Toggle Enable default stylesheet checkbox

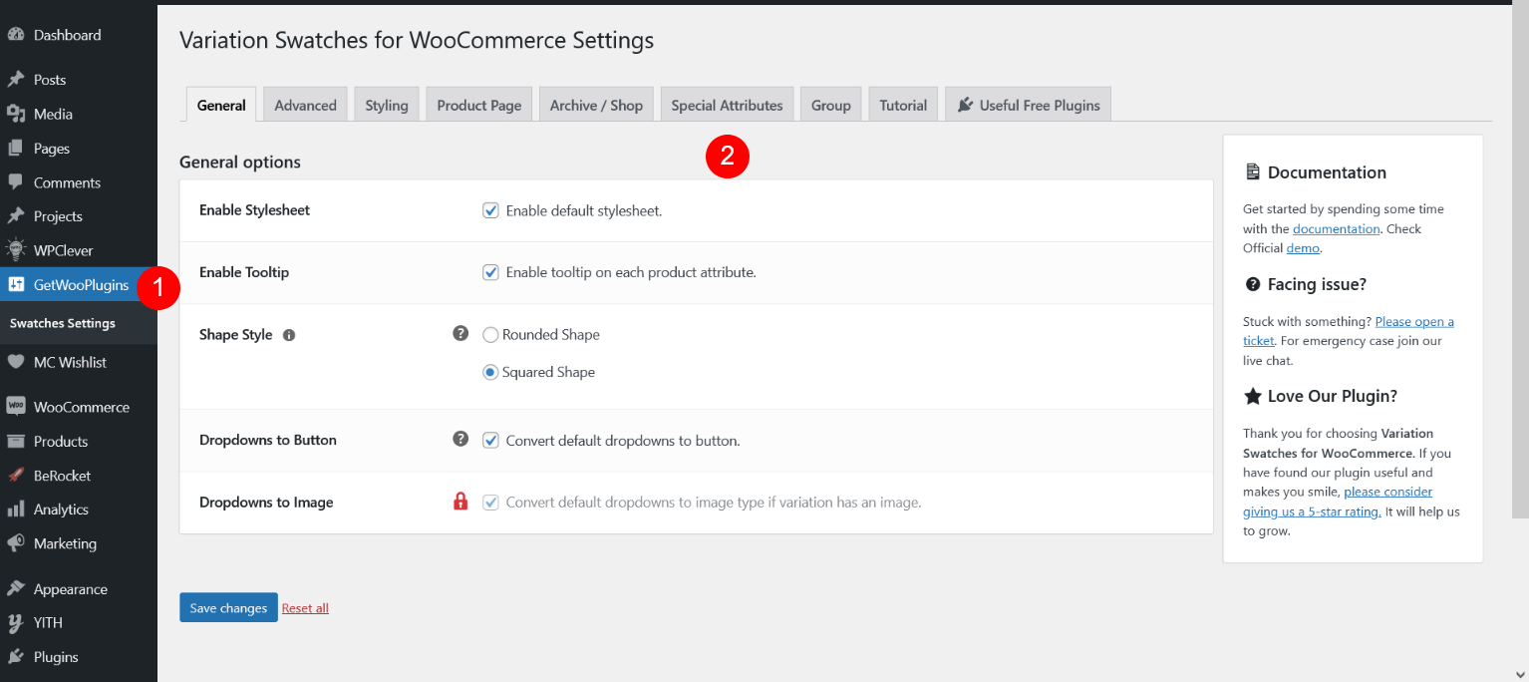(x=490, y=210)
